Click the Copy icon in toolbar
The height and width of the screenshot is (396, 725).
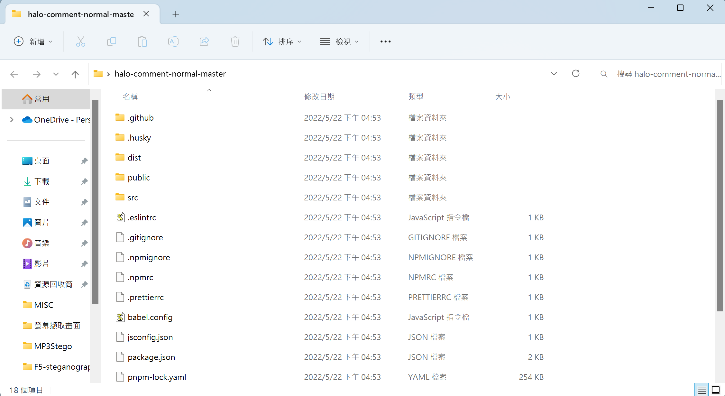[x=111, y=41]
